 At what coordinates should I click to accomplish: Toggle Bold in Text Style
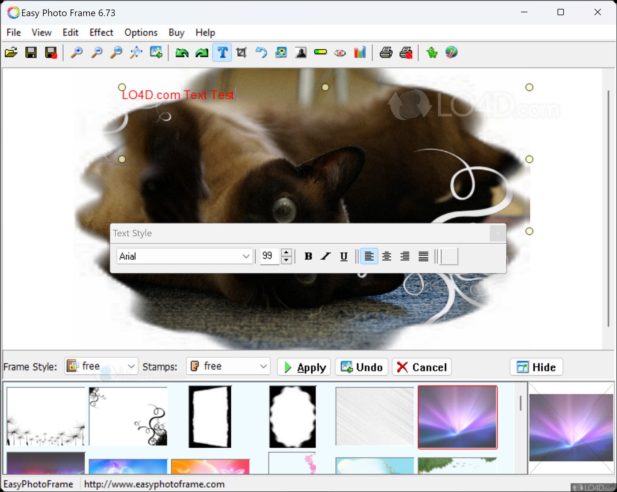(x=308, y=256)
